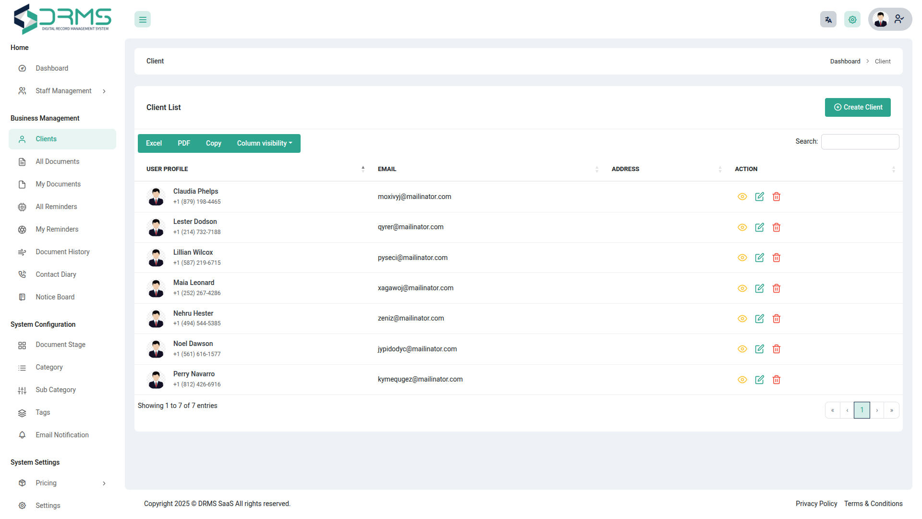Toggle the sidebar hamburger menu
Image resolution: width=922 pixels, height=519 pixels.
tap(143, 20)
